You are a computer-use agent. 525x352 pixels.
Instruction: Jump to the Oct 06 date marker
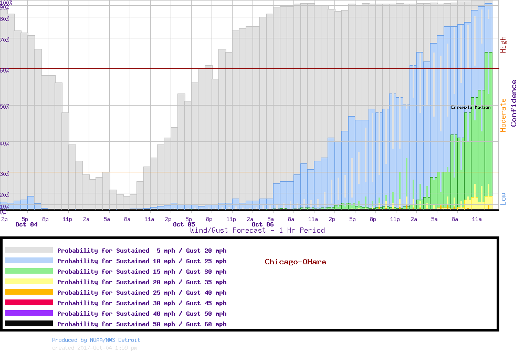(x=262, y=224)
